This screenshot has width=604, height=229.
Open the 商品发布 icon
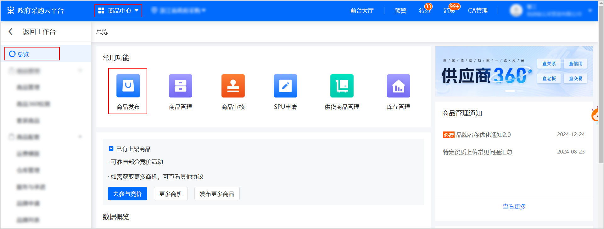[128, 86]
